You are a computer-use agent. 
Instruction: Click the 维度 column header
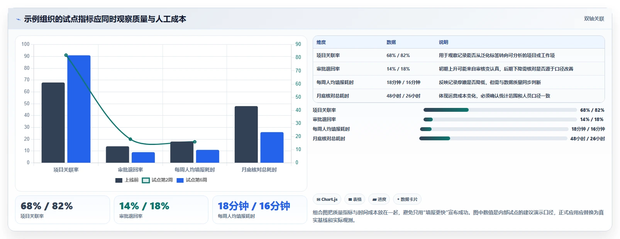point(321,42)
